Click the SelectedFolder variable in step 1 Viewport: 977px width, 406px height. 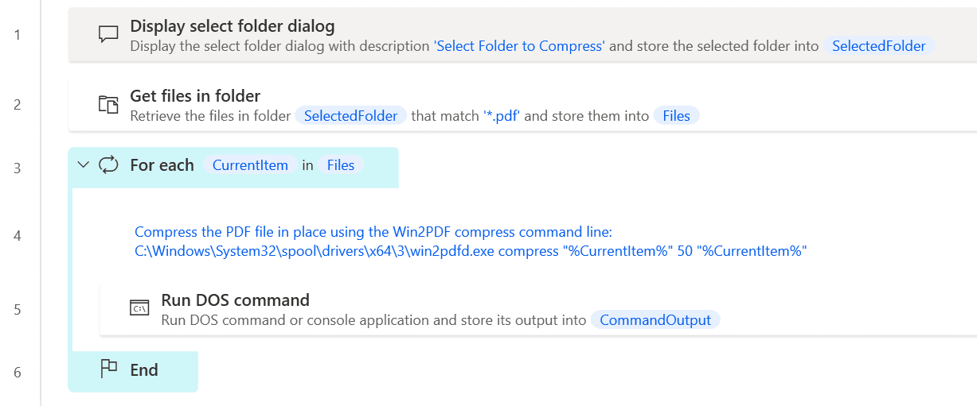(x=878, y=46)
